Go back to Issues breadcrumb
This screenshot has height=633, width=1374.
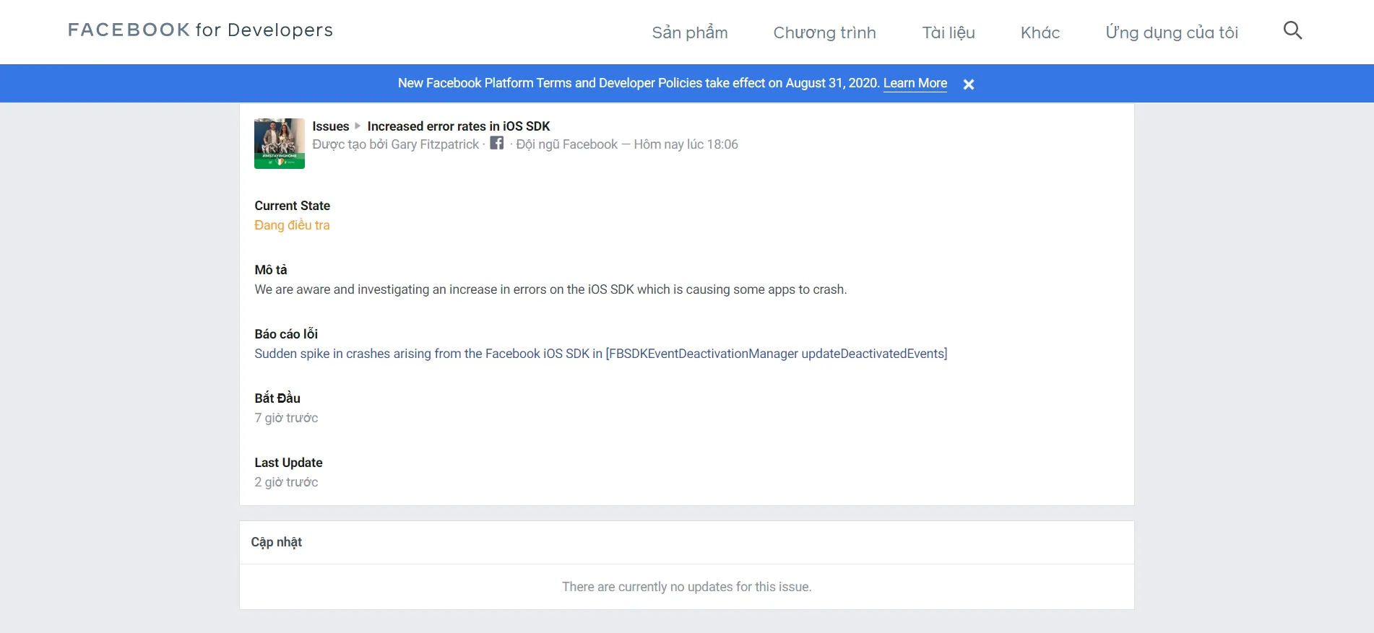click(x=331, y=126)
